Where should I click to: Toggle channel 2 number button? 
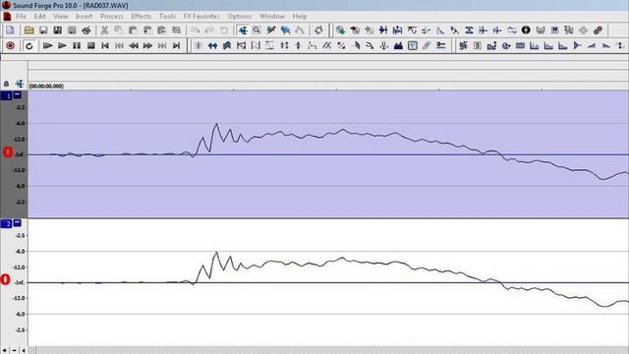[x=7, y=224]
